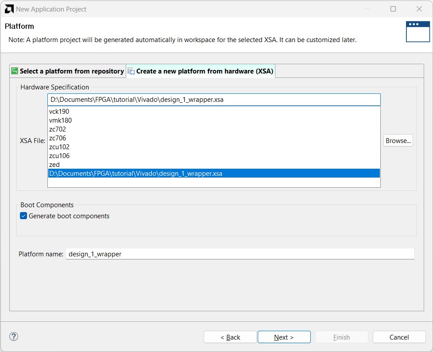This screenshot has width=433, height=352.
Task: Open Create a new platform from hardware tab
Action: [201, 71]
